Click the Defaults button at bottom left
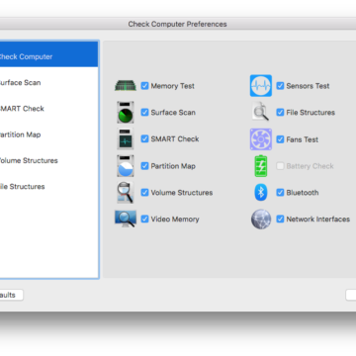The image size is (356, 356). pyautogui.click(x=11, y=295)
